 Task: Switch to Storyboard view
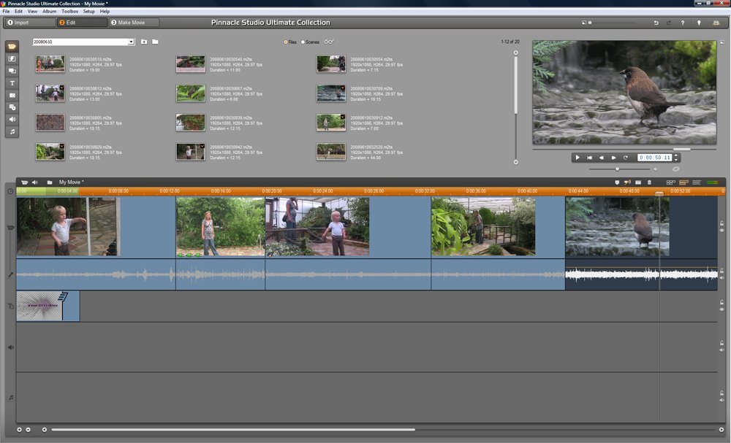(671, 182)
